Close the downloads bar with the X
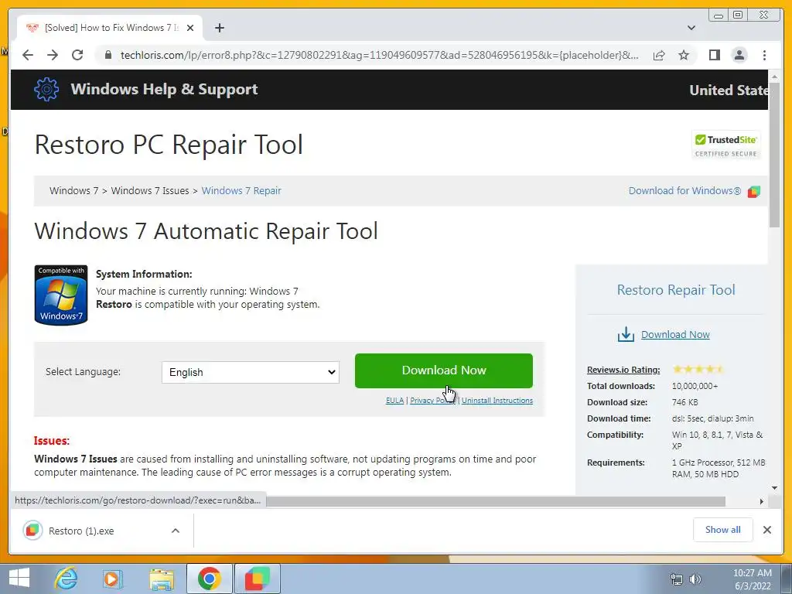The image size is (792, 594). pyautogui.click(x=766, y=530)
